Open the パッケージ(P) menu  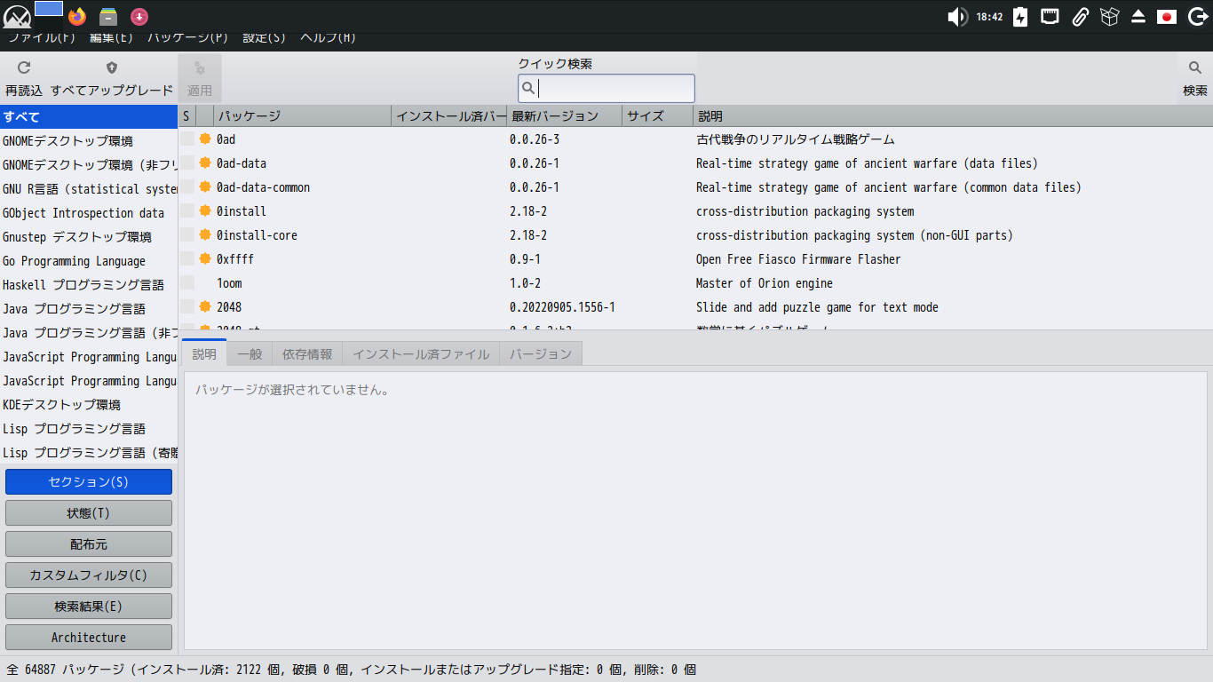pos(188,38)
